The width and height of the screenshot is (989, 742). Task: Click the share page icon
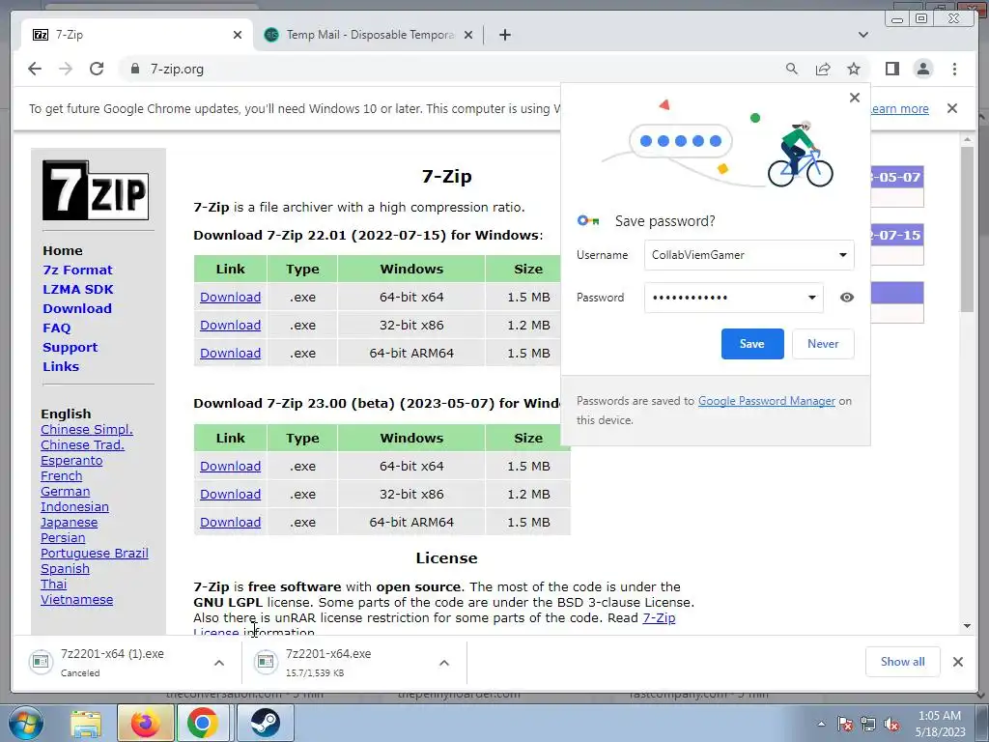(823, 69)
